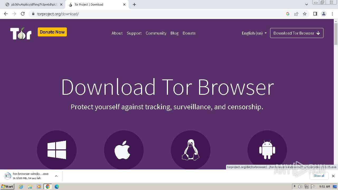Close the Tor Project Download tab
Image resolution: width=338 pixels, height=190 pixels.
(124, 4)
